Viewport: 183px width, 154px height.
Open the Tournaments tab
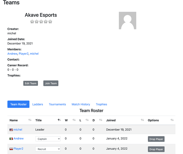pos(57,104)
